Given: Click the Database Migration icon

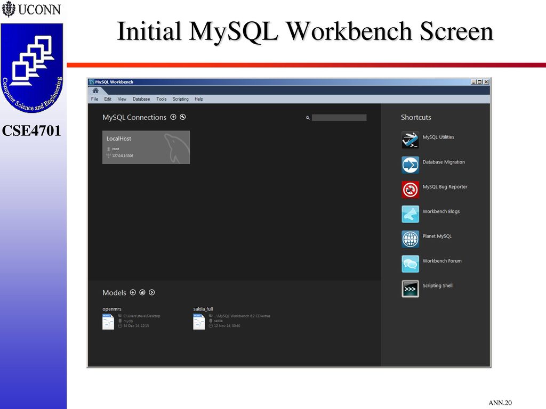Looking at the screenshot, I should 410,165.
